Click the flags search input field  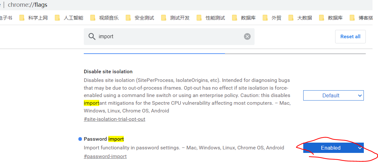point(169,37)
